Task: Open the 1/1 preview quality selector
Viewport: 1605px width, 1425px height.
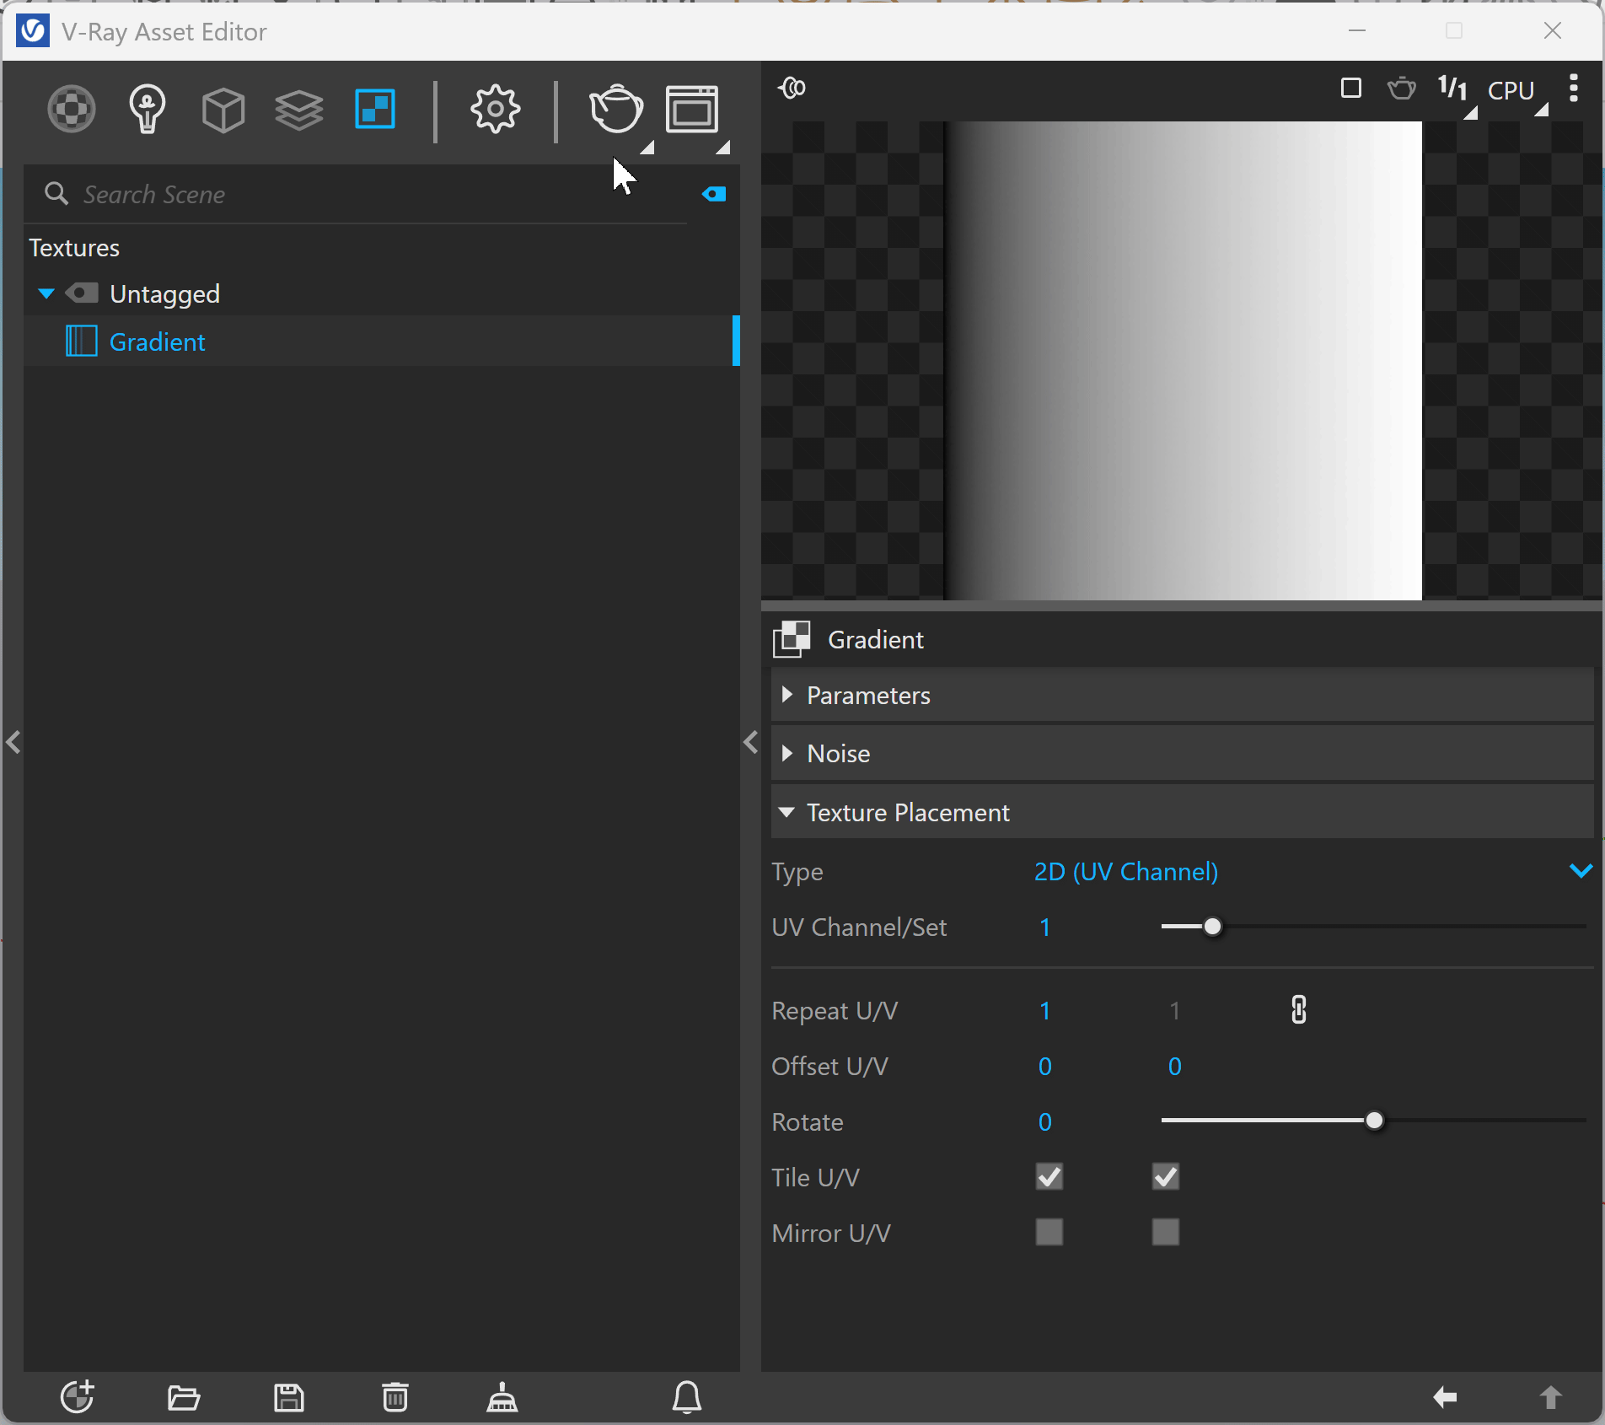Action: 1453,88
